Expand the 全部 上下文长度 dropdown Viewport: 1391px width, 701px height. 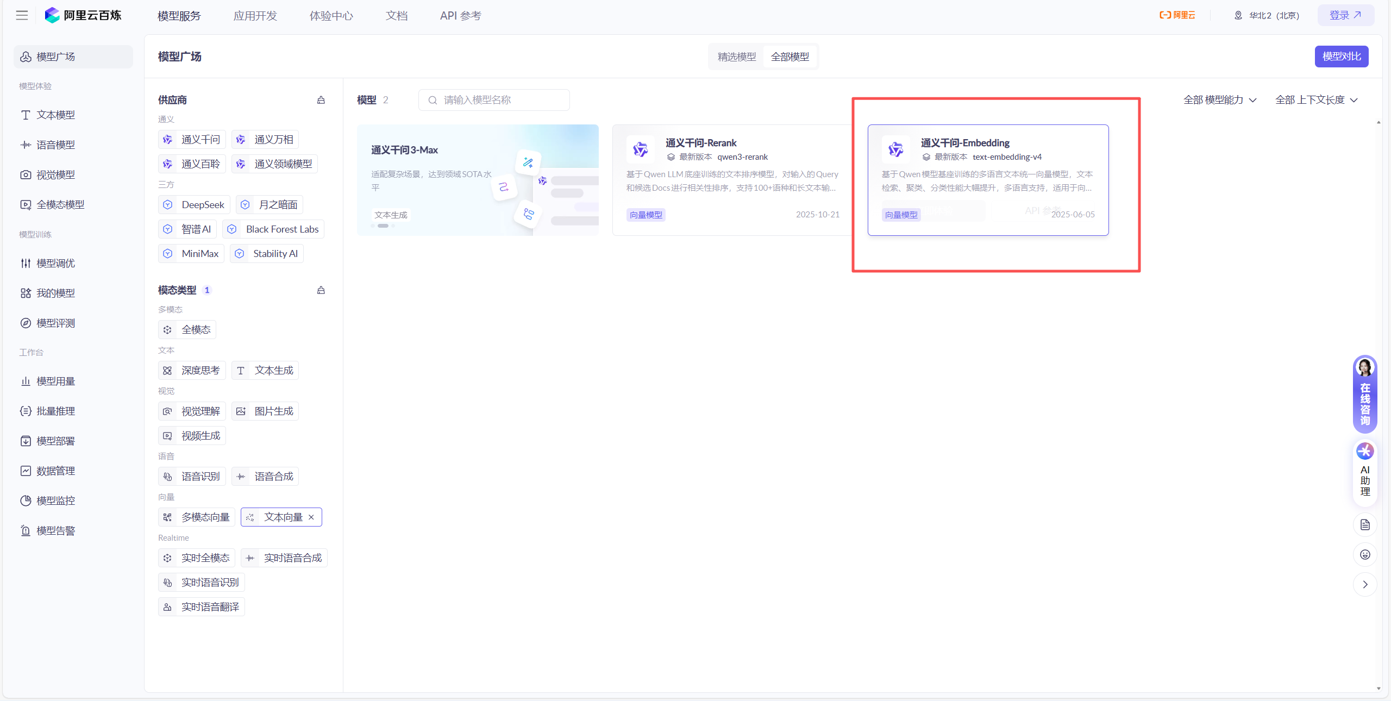tap(1316, 100)
